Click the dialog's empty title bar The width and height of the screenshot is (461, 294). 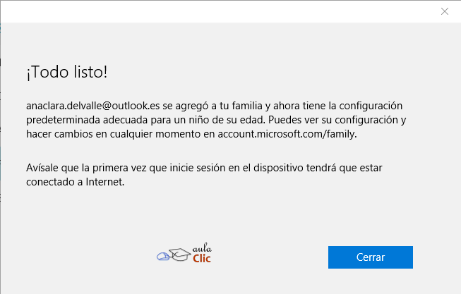point(212,11)
